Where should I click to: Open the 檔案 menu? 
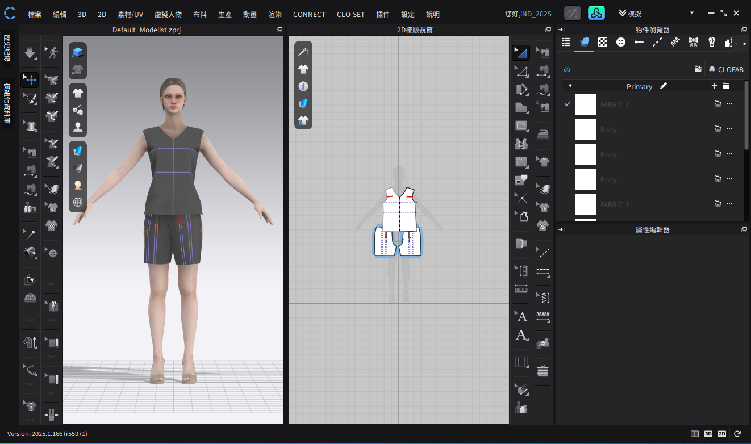pyautogui.click(x=35, y=14)
